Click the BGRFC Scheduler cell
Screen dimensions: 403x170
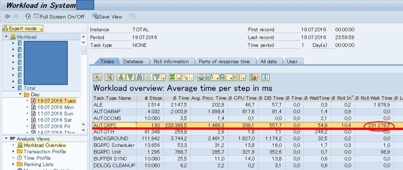[x=114, y=145]
